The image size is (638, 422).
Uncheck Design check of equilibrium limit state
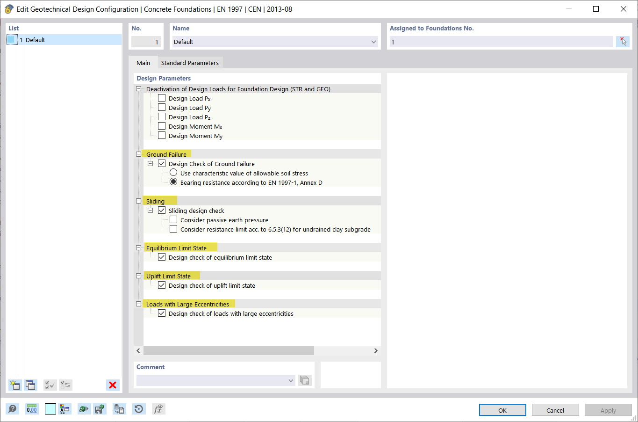[162, 257]
